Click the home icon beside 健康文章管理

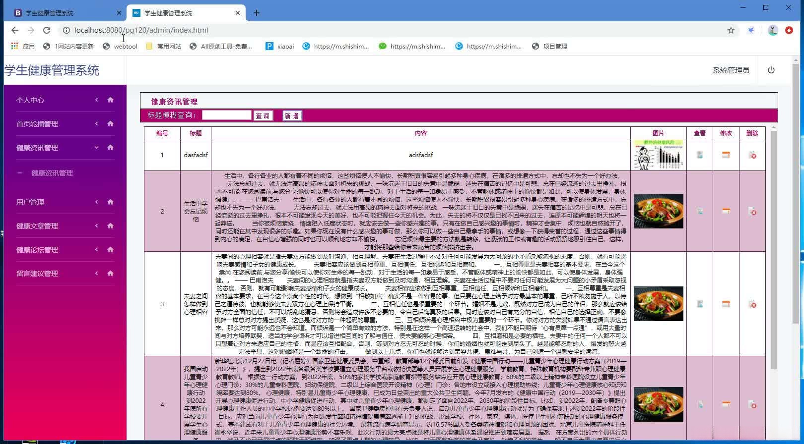click(110, 225)
